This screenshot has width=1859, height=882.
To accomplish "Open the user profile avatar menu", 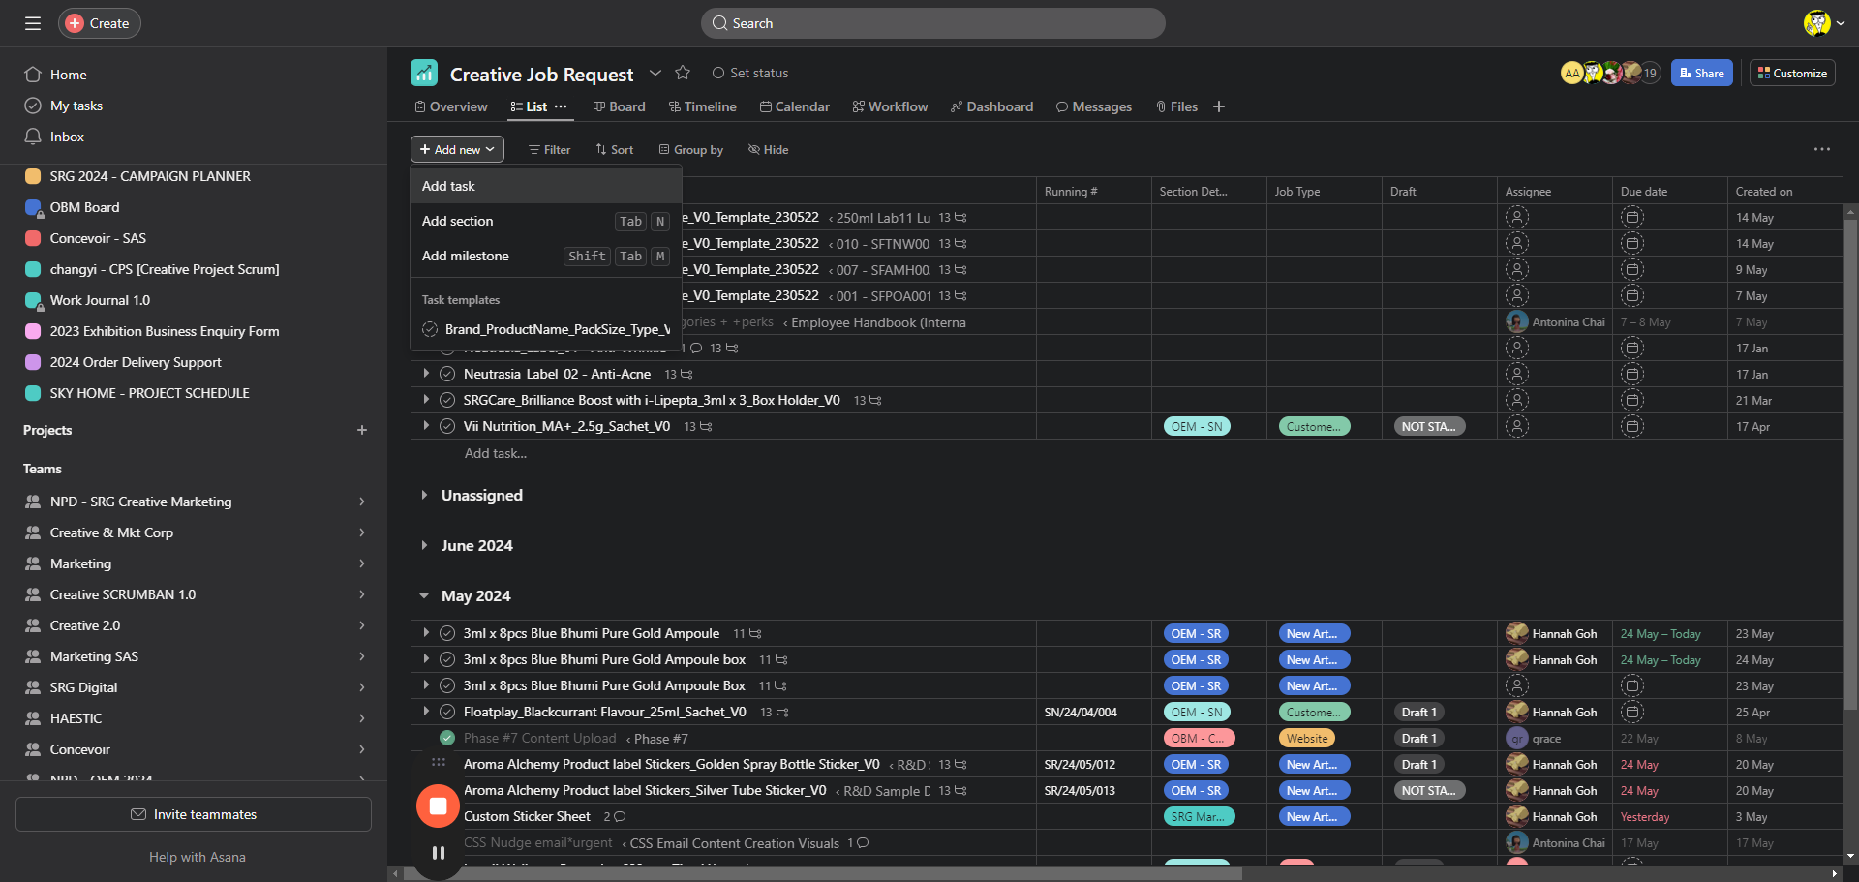I will coord(1824,23).
